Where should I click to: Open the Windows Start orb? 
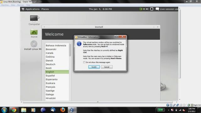point(4,110)
